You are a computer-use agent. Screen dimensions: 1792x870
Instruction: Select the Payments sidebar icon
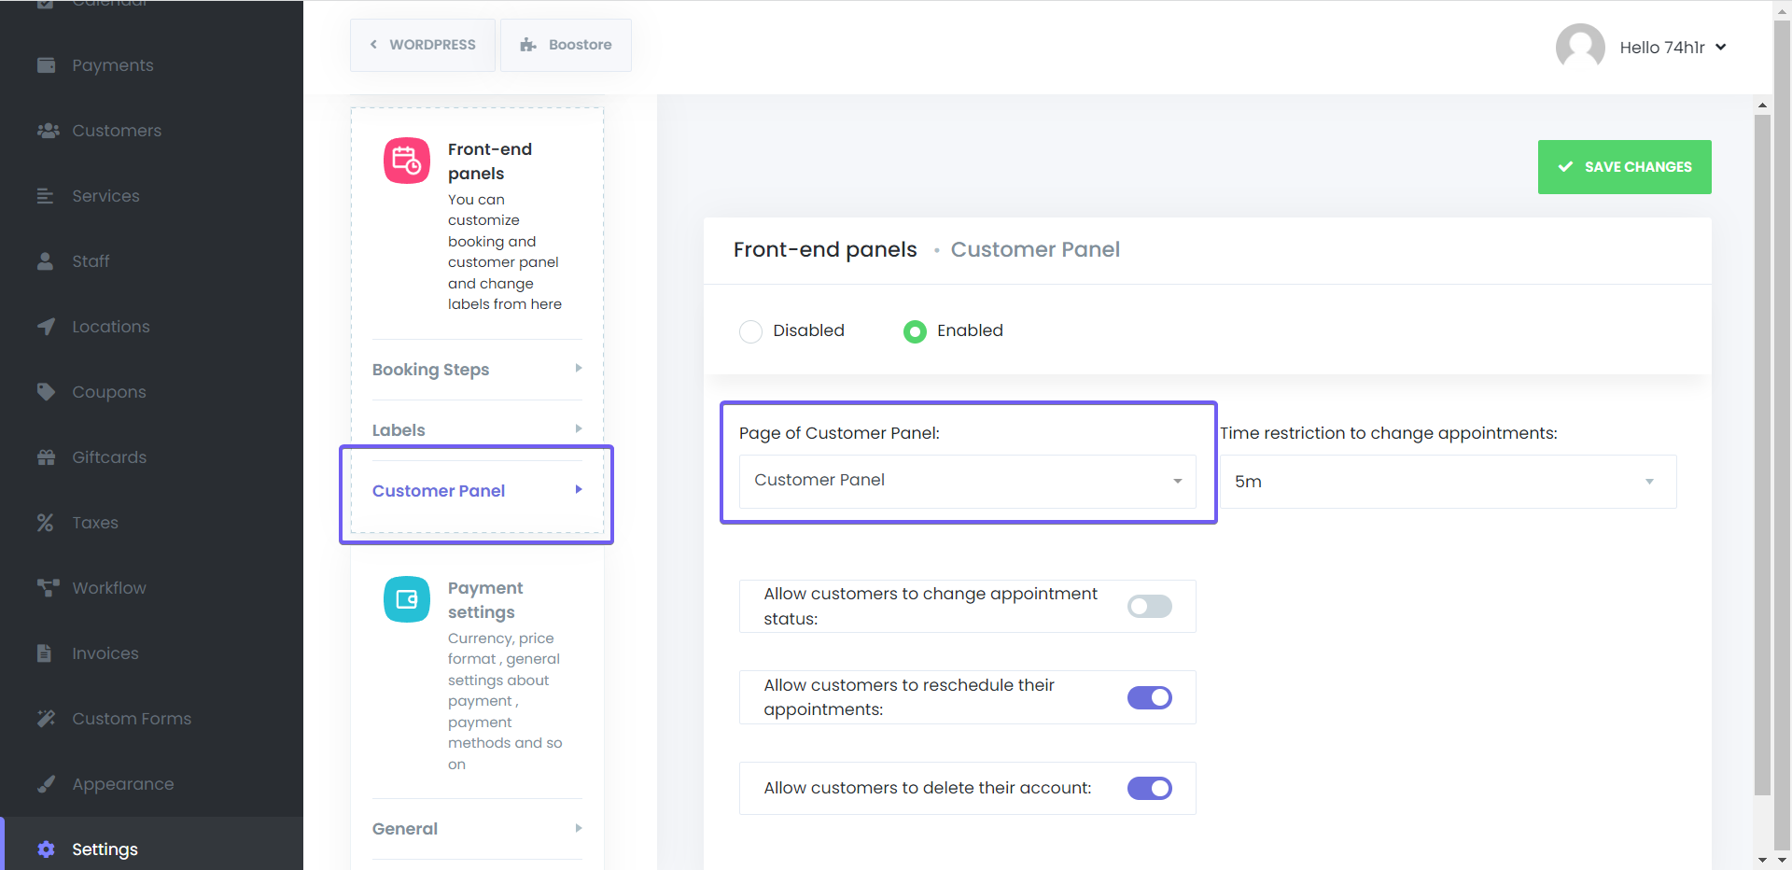tap(47, 64)
